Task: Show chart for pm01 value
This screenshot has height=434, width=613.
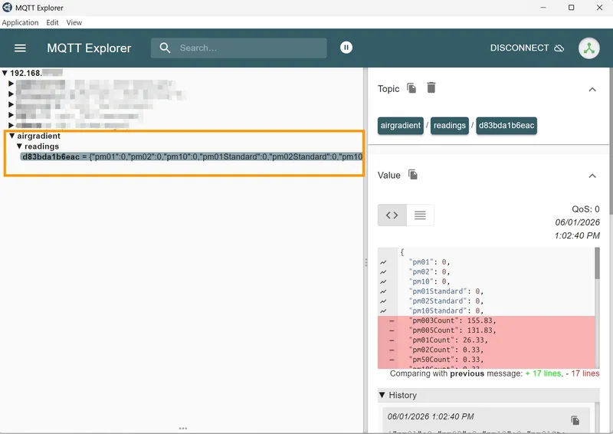Action: click(x=383, y=262)
